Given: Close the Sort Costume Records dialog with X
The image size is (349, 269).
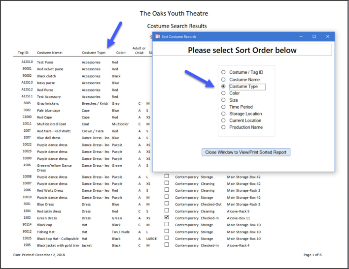Looking at the screenshot, I should click(x=328, y=36).
